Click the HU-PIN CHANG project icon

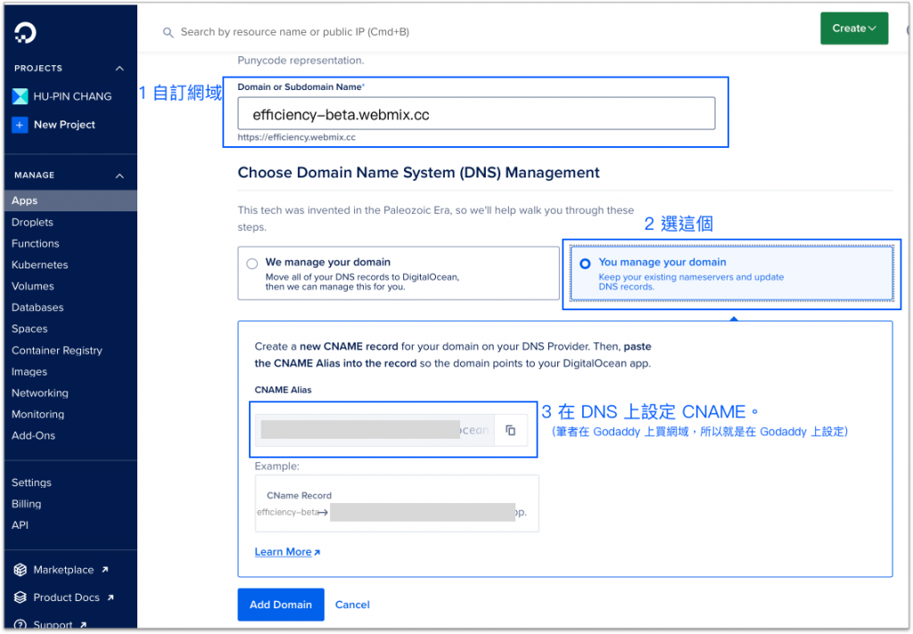pos(20,96)
